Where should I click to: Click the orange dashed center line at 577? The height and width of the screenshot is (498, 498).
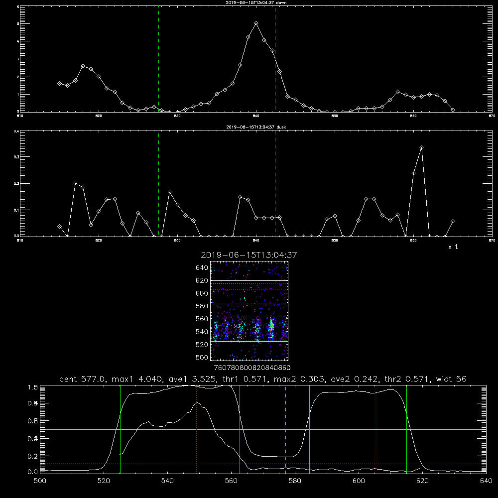[x=285, y=429]
